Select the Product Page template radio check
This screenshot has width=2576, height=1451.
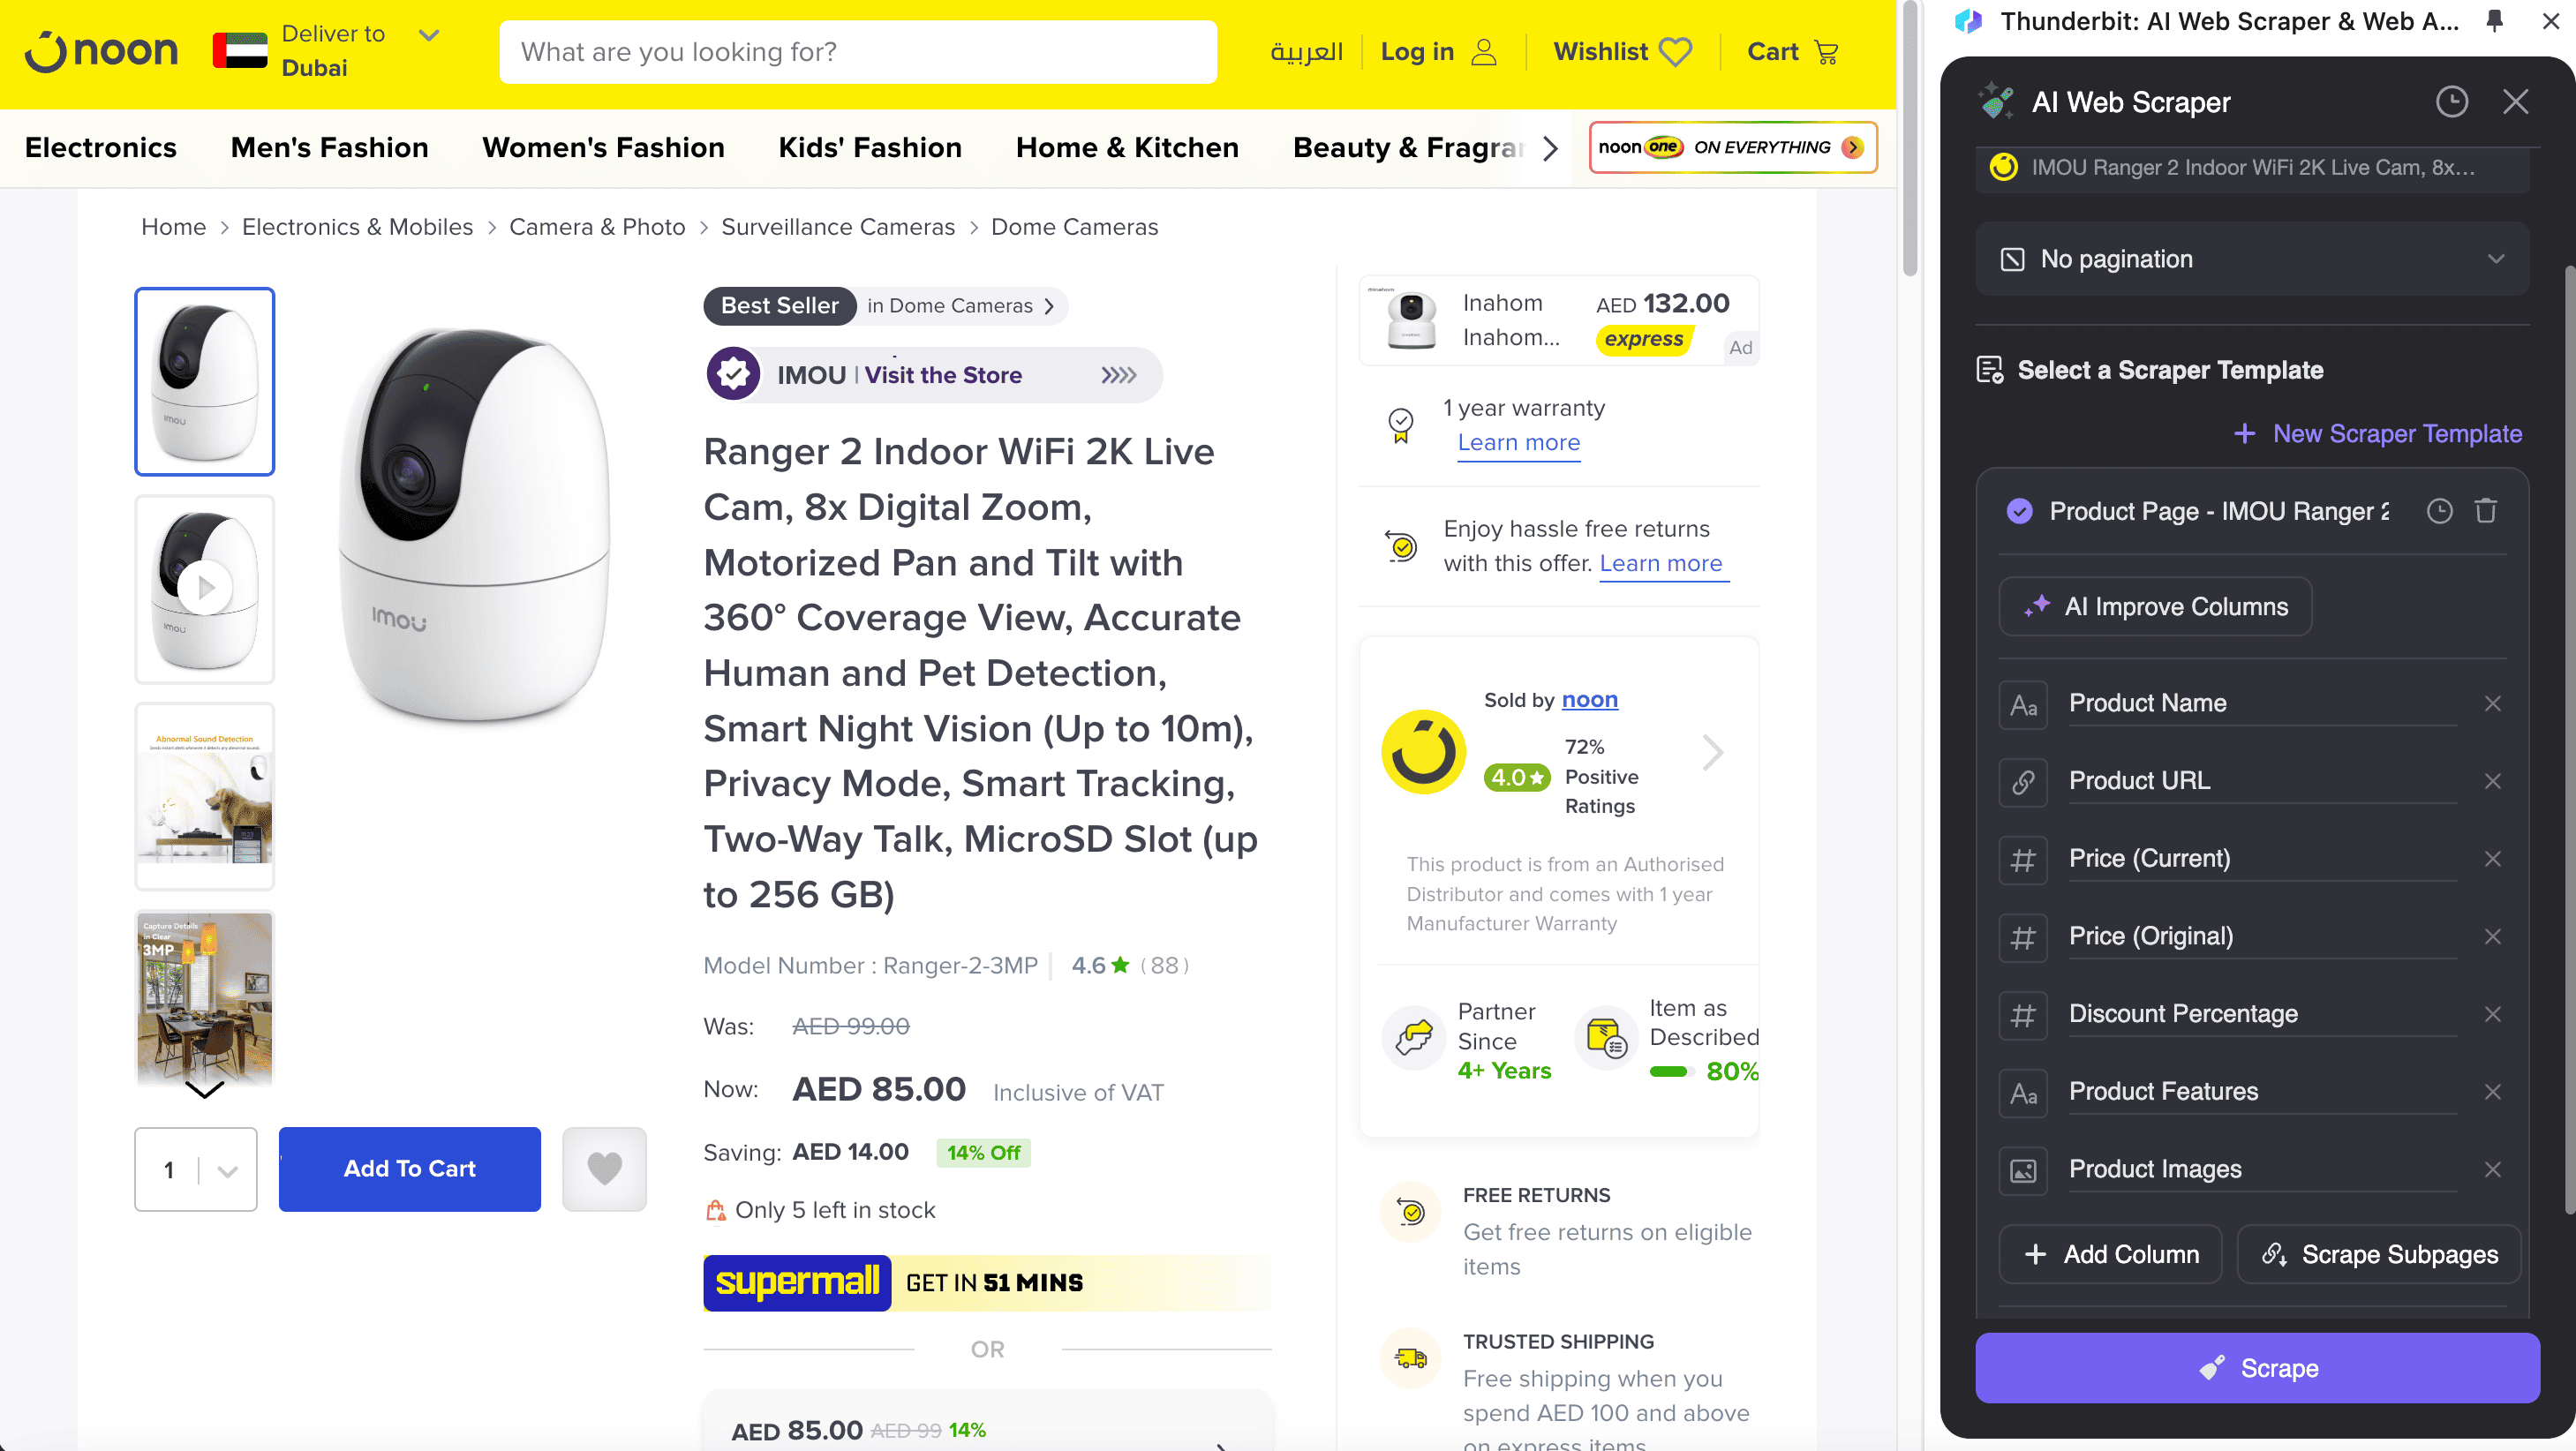2019,511
